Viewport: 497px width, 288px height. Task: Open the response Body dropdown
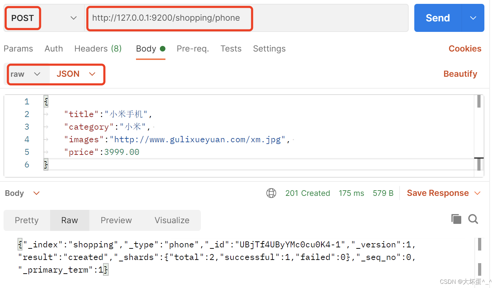[x=22, y=193]
